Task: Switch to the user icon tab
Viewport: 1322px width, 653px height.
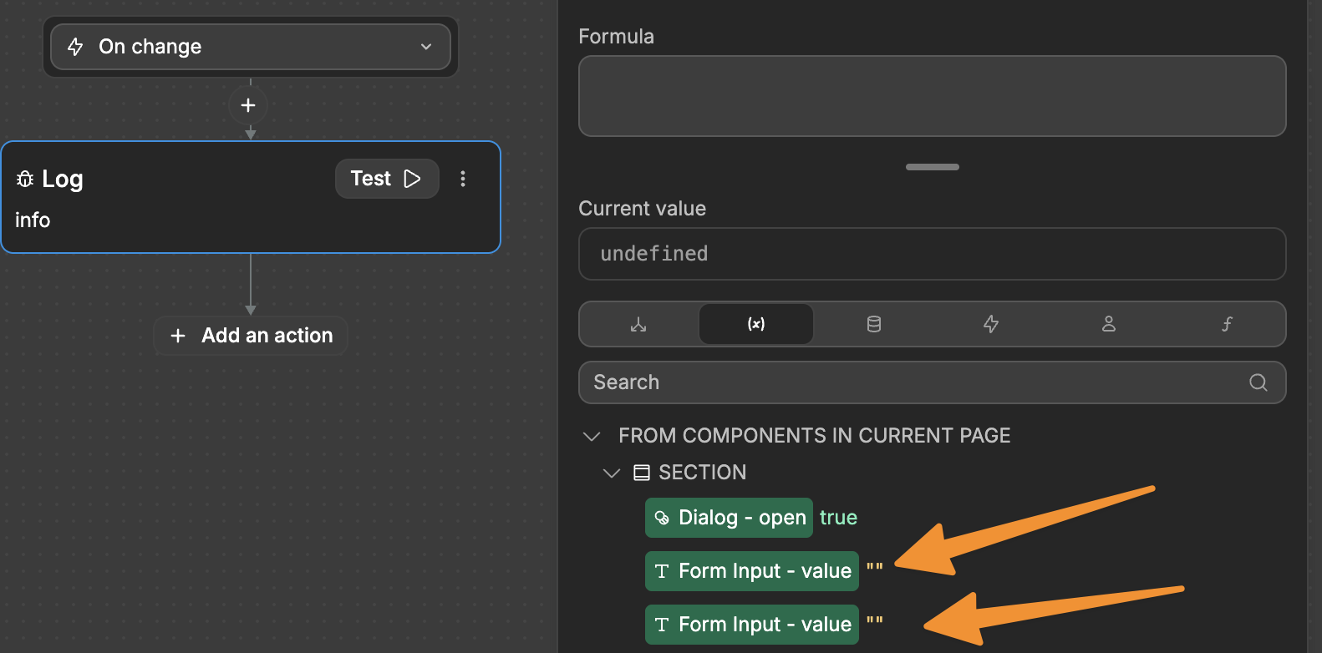Action: (x=1109, y=324)
